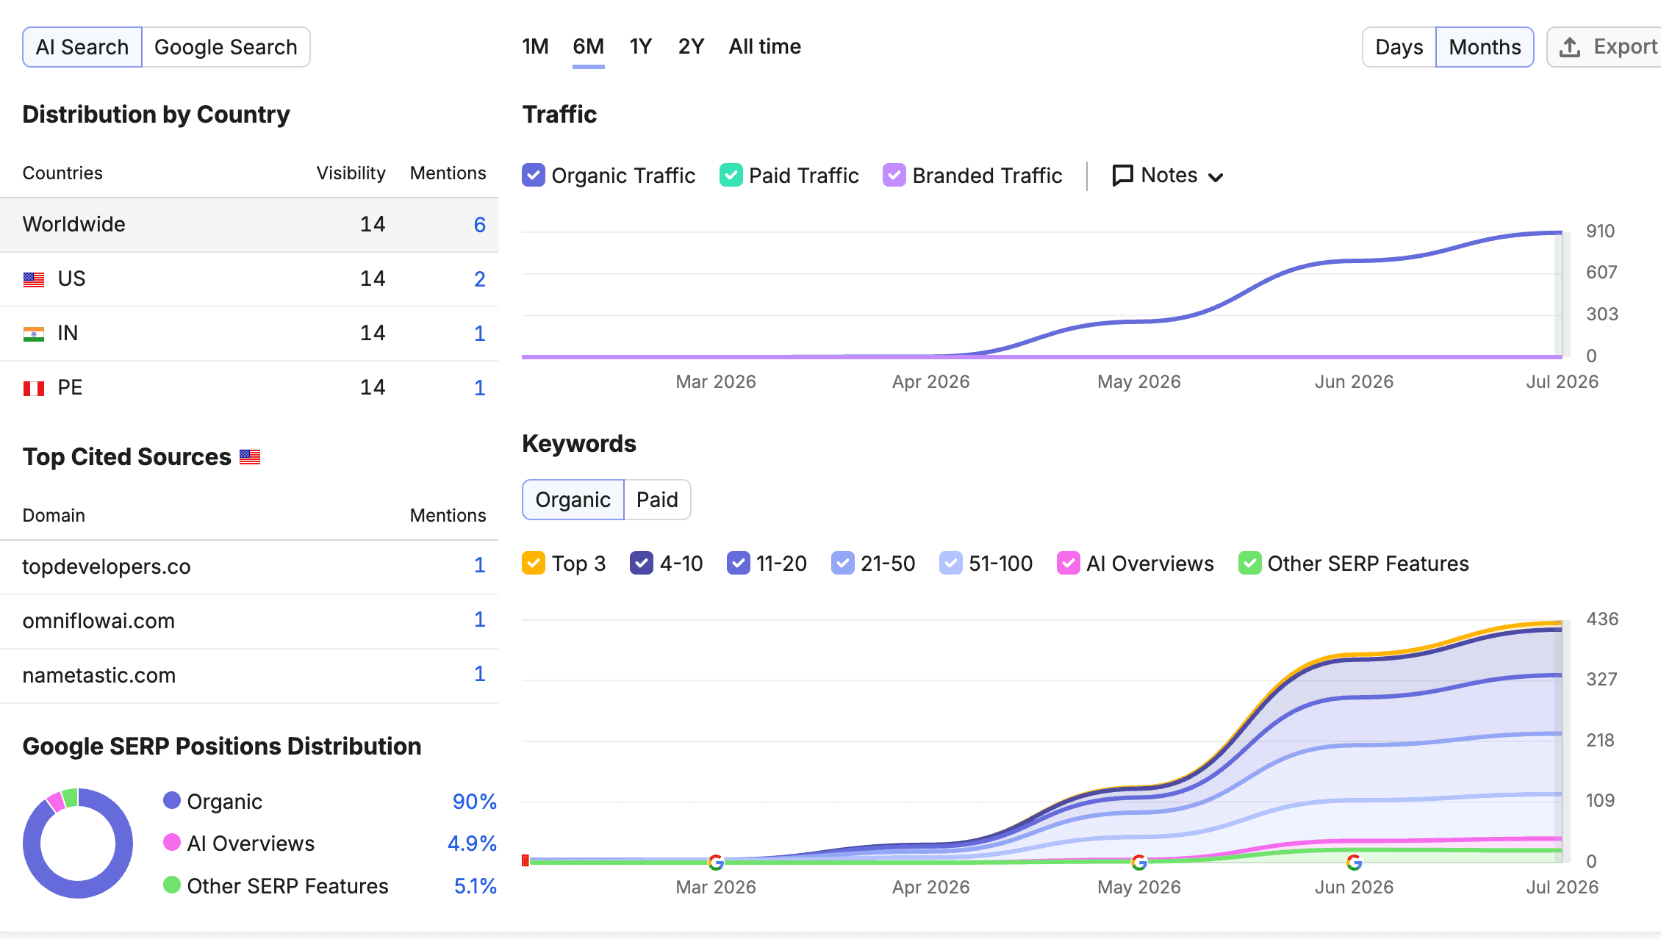Open the Notes dropdown
Screen dimensions: 1661x939
1168,176
